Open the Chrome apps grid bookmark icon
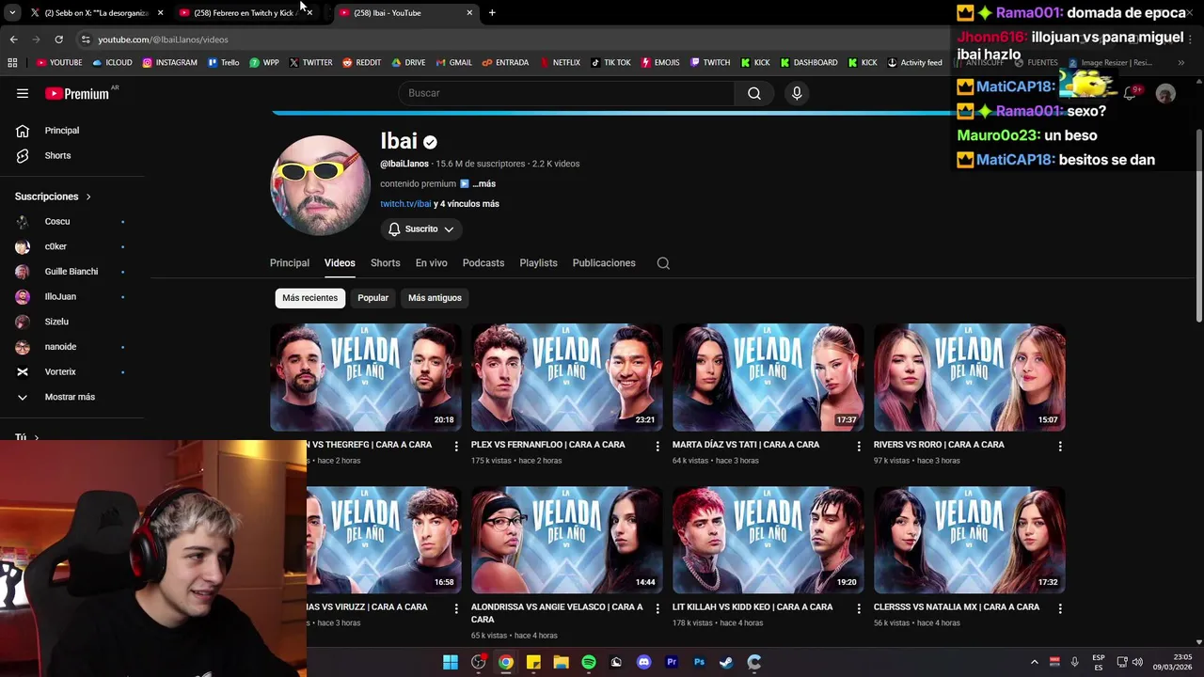The width and height of the screenshot is (1204, 677). 12,63
